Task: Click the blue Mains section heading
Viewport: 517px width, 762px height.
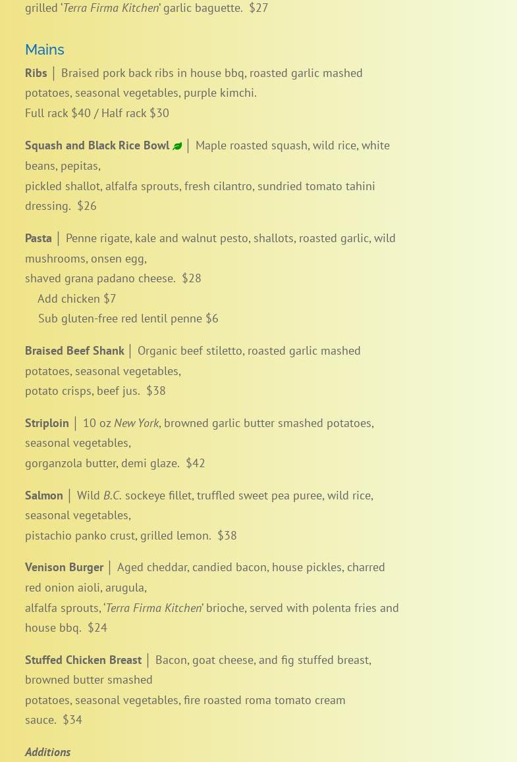Action: point(45,49)
